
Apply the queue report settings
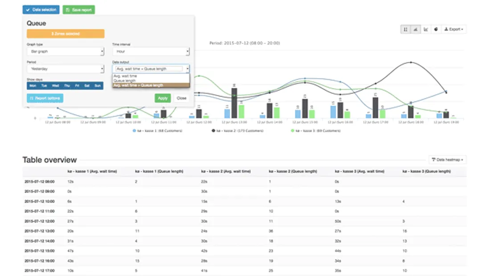click(x=163, y=98)
